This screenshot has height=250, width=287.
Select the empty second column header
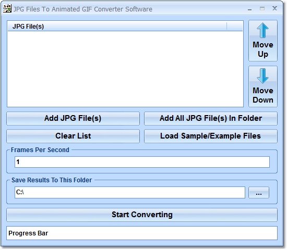click(x=235, y=27)
